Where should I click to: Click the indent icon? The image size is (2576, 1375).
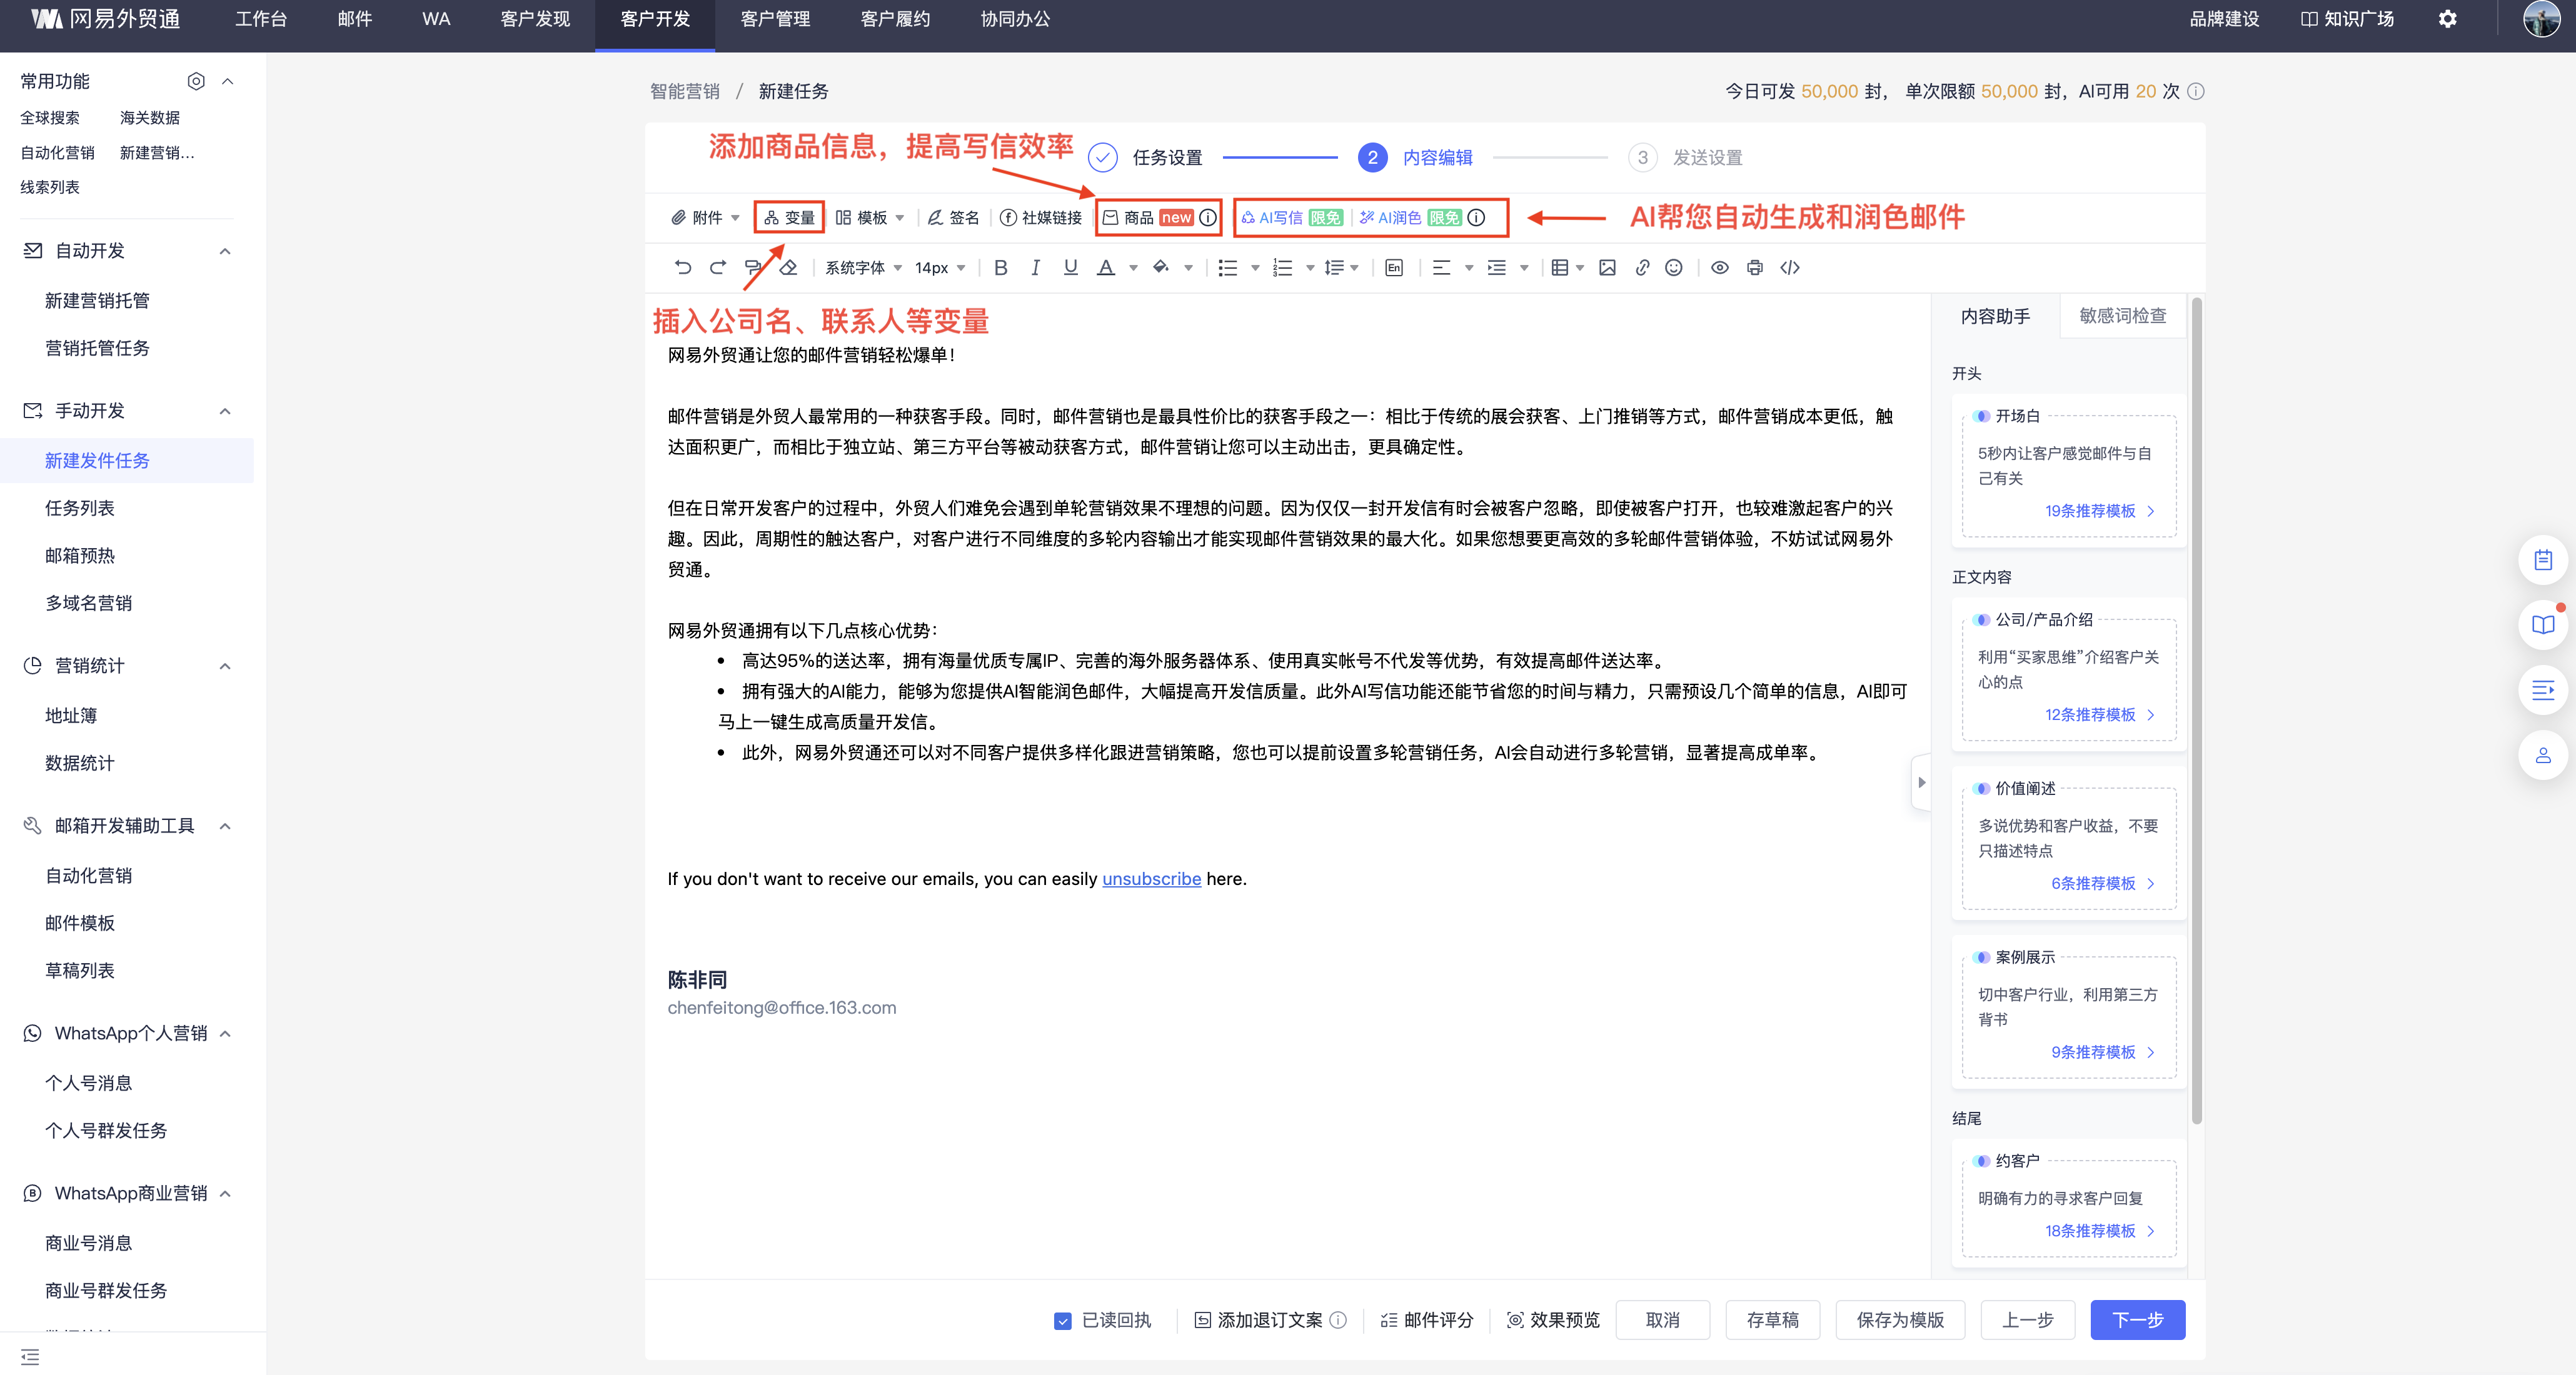[x=1496, y=267]
